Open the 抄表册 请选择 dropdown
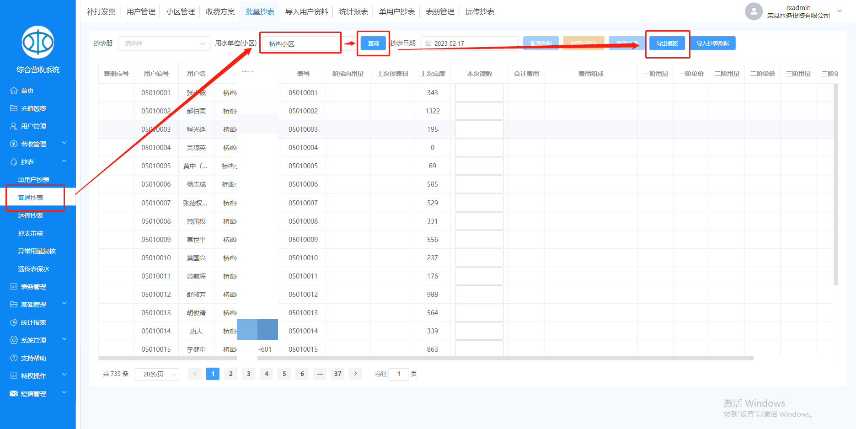The height and width of the screenshot is (429, 856). [164, 43]
